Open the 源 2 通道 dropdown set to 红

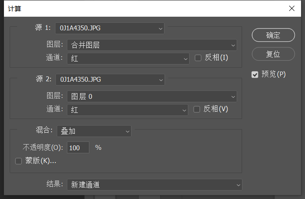click(x=128, y=110)
